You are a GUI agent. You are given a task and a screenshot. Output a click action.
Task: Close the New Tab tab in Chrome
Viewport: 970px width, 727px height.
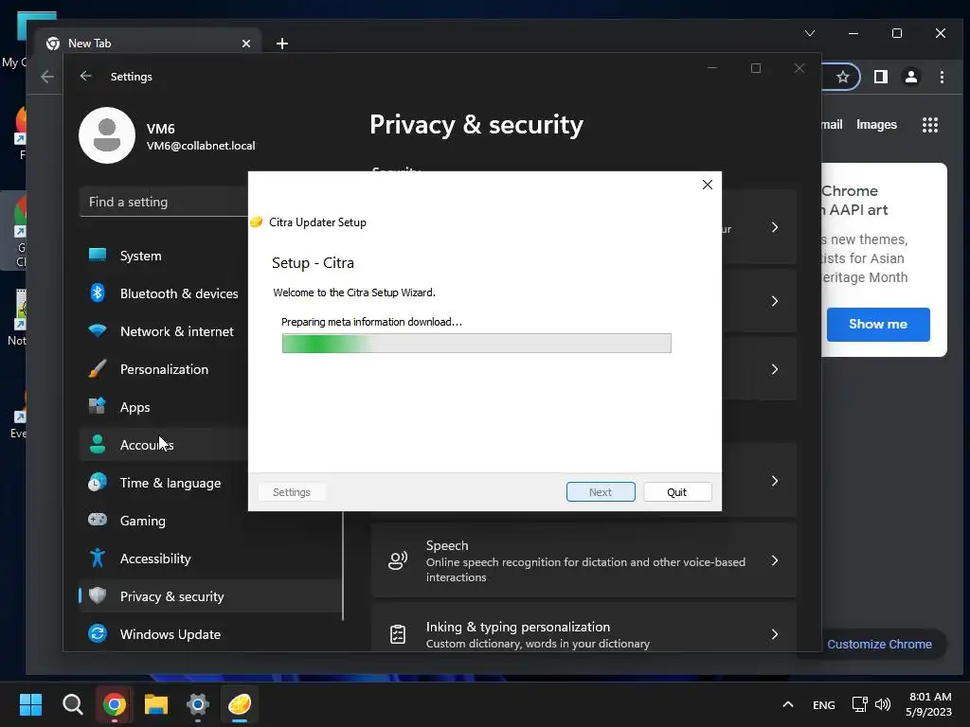tap(246, 44)
